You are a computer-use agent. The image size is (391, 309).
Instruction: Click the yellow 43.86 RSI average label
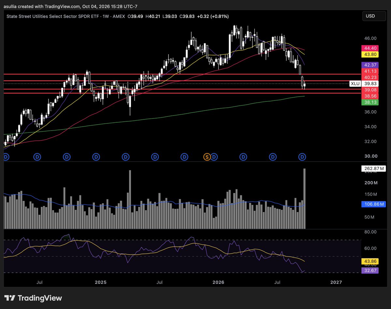tap(370, 261)
